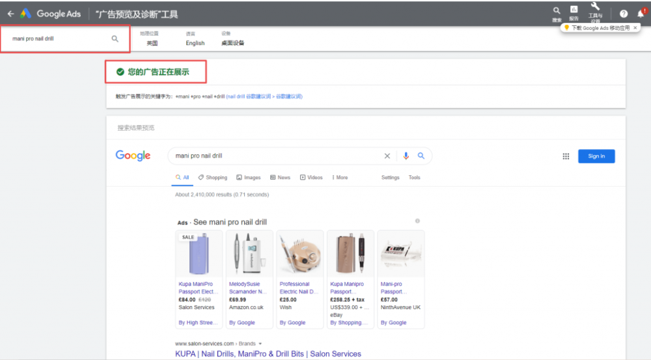
Task: Expand the More search options menu
Action: [x=340, y=178]
